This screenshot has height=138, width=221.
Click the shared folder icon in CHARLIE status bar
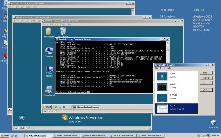click(x=26, y=128)
